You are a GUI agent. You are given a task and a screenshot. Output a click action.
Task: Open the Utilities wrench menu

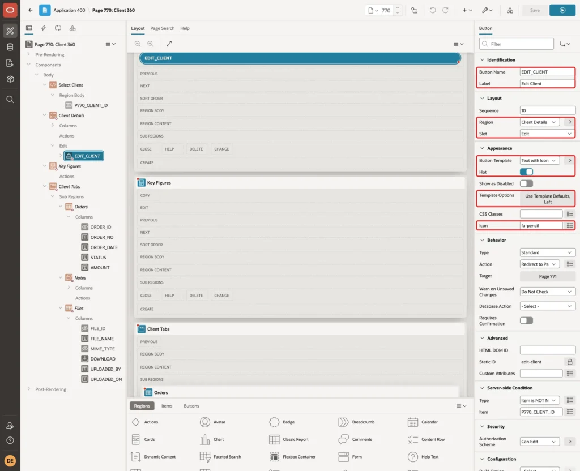pos(487,10)
